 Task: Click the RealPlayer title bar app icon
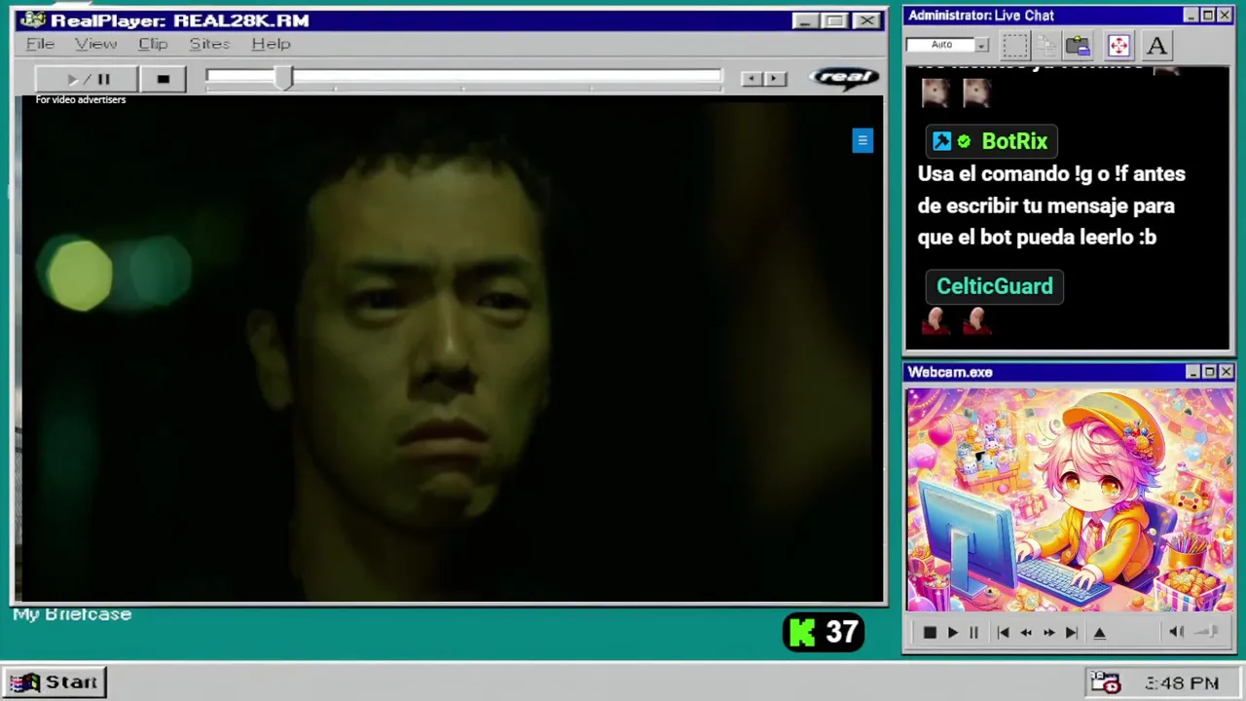click(33, 20)
